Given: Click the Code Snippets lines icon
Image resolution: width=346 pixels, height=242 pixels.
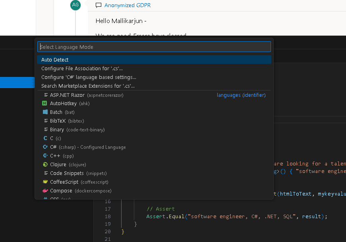Looking at the screenshot, I should 46,173.
